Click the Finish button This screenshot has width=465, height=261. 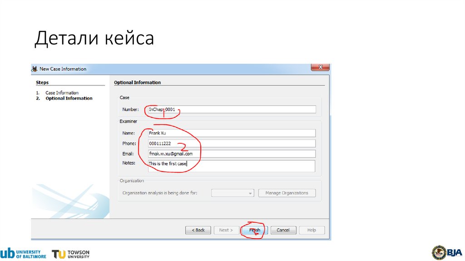pos(255,230)
